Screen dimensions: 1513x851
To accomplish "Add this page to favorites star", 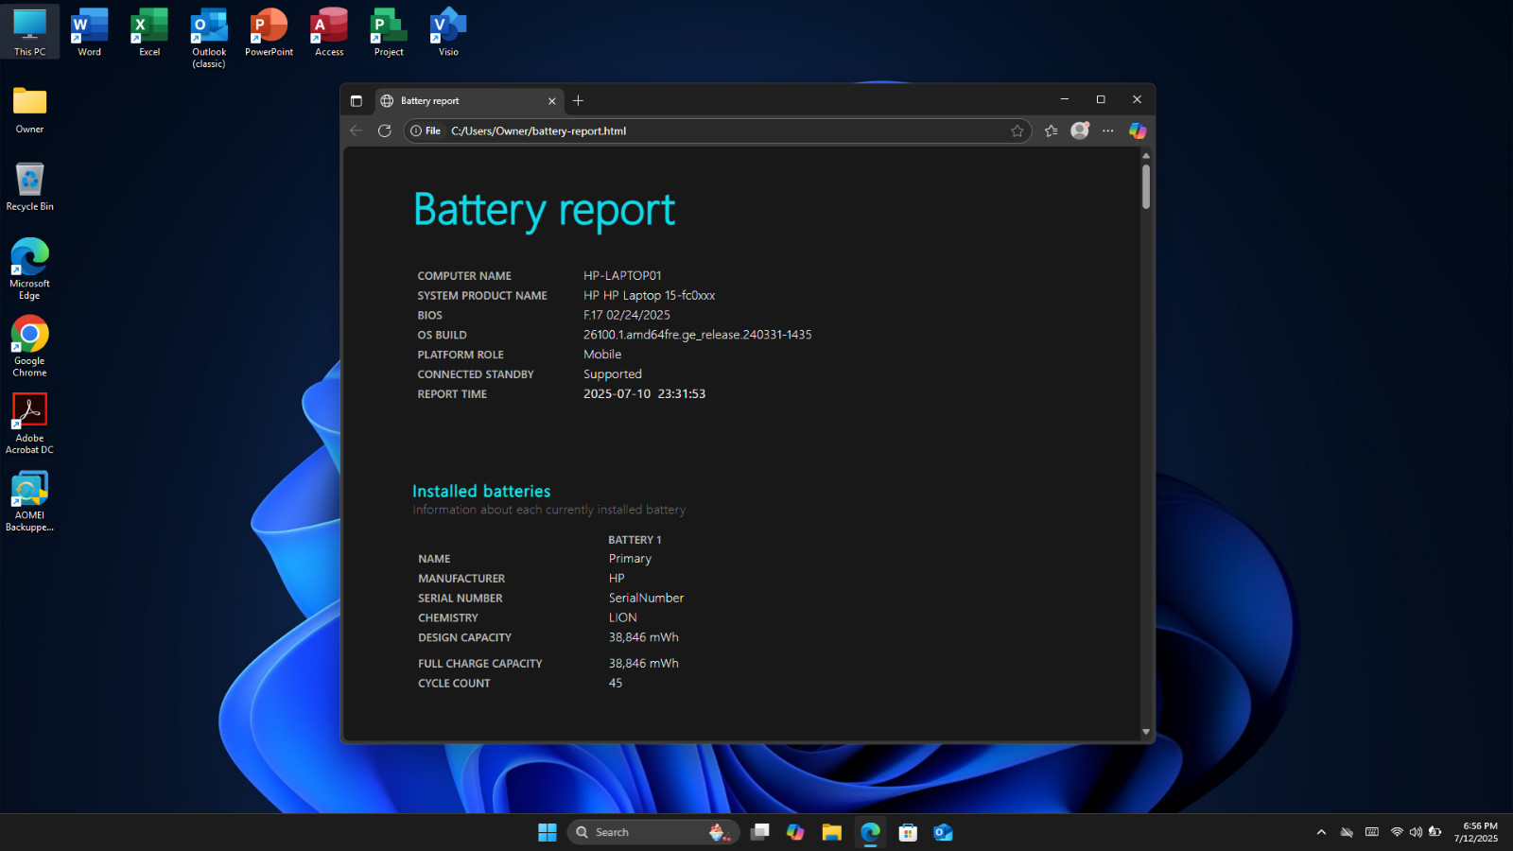I will pyautogui.click(x=1017, y=130).
